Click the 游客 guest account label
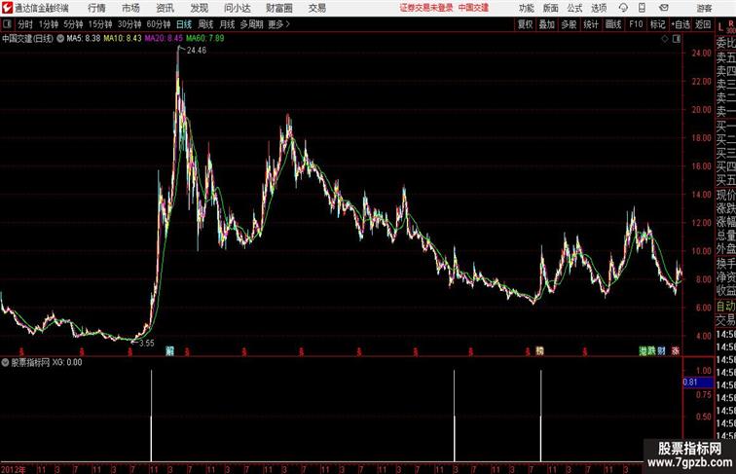736x474 pixels. coord(704,8)
